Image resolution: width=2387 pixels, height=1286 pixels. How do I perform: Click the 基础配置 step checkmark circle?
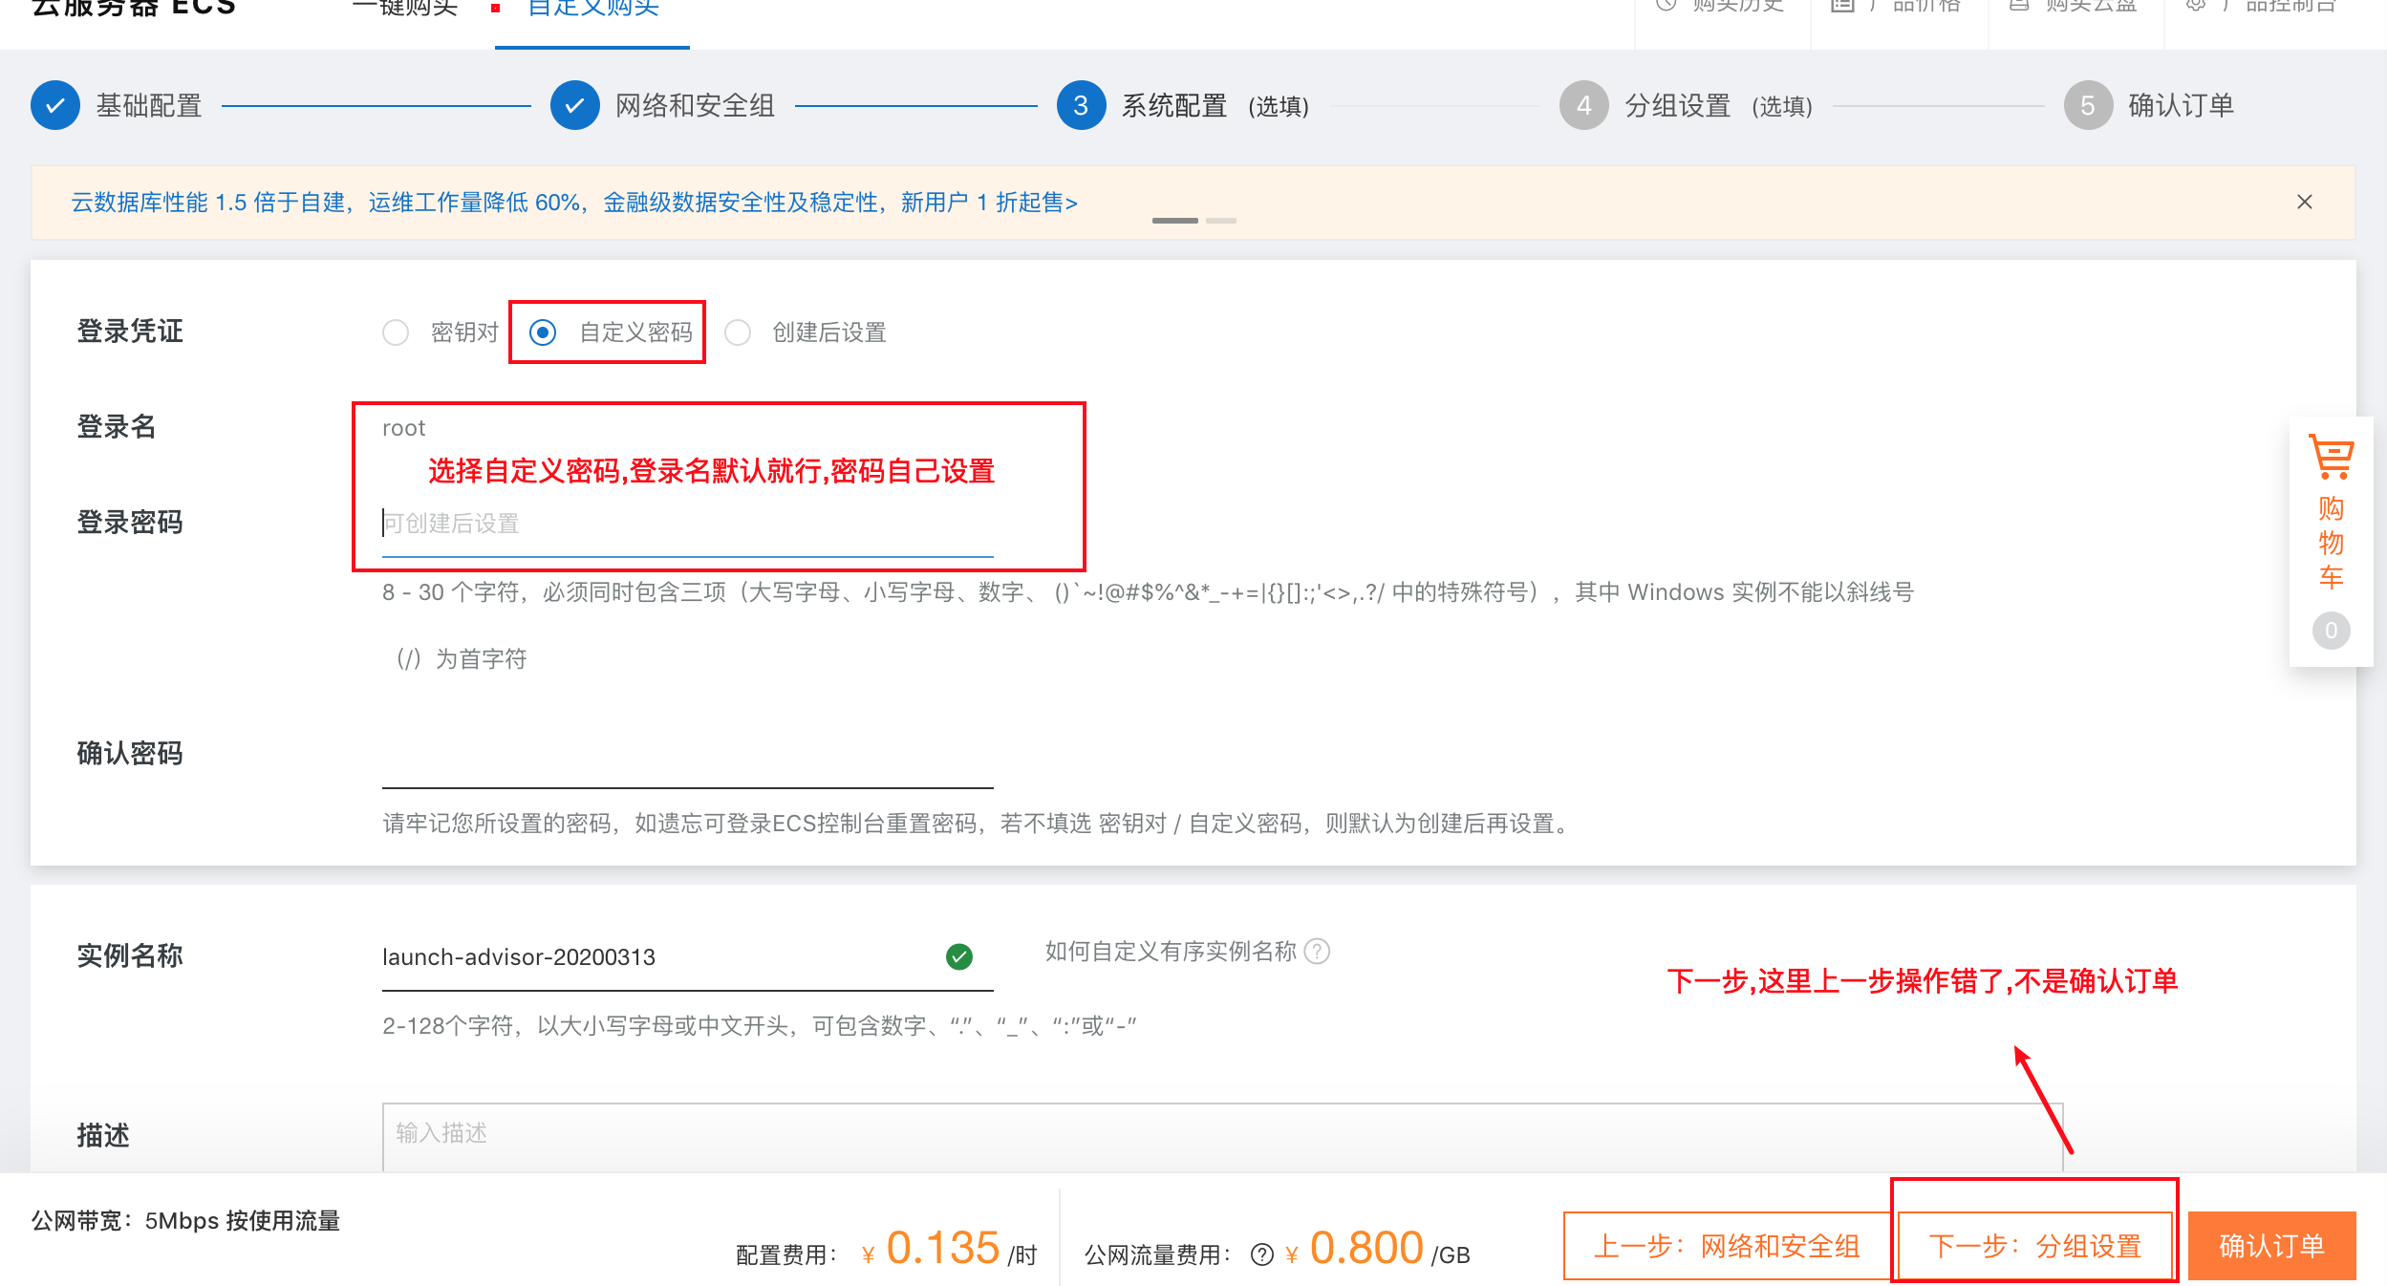(55, 105)
